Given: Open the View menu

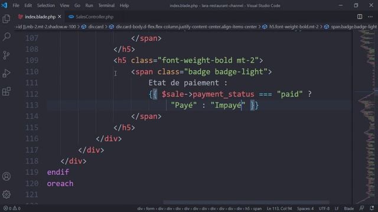Looking at the screenshot, I should click(x=64, y=5).
